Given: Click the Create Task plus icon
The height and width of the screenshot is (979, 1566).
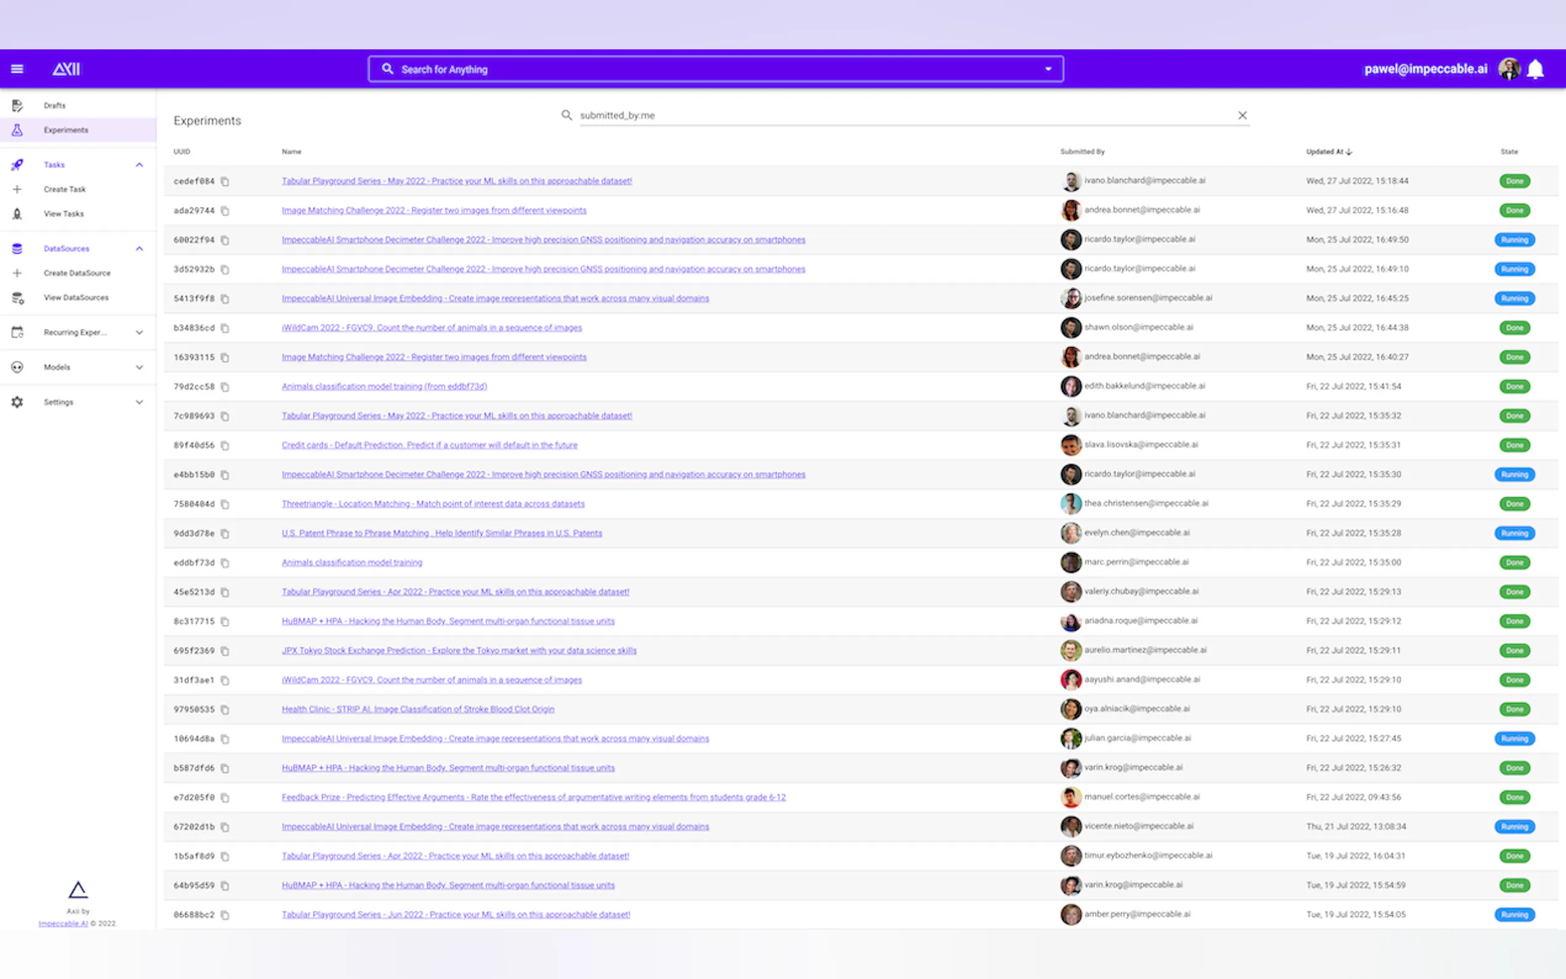Looking at the screenshot, I should click(x=17, y=189).
